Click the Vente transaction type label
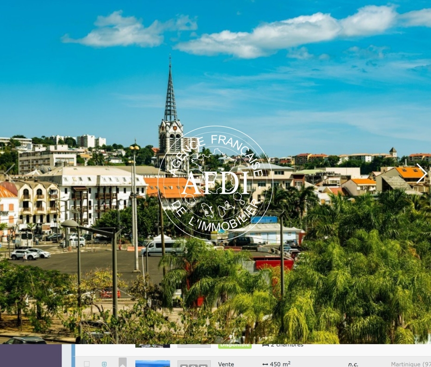 [226, 364]
